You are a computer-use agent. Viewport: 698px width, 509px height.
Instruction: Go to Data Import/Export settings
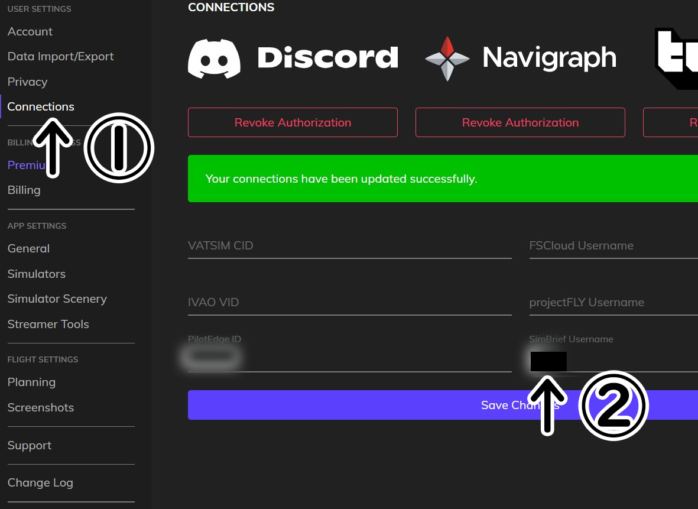click(x=60, y=57)
